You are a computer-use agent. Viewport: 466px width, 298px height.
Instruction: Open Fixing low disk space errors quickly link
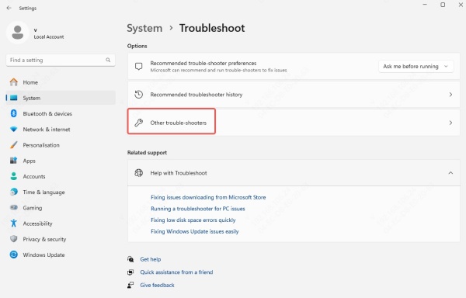(x=193, y=220)
